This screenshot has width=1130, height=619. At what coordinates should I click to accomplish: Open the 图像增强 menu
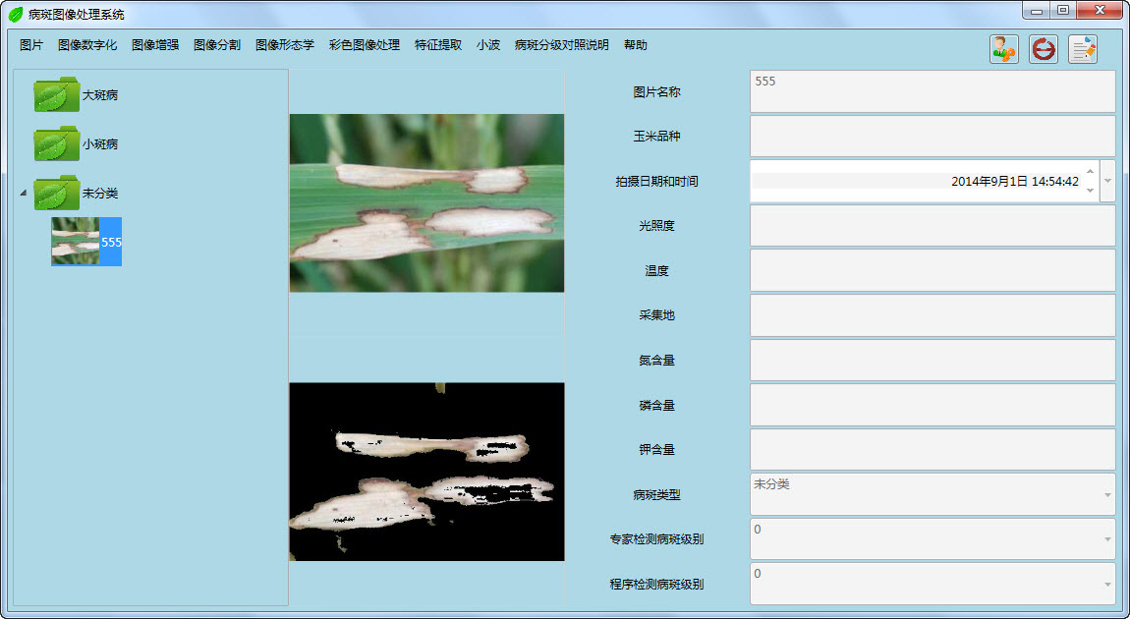(x=155, y=44)
